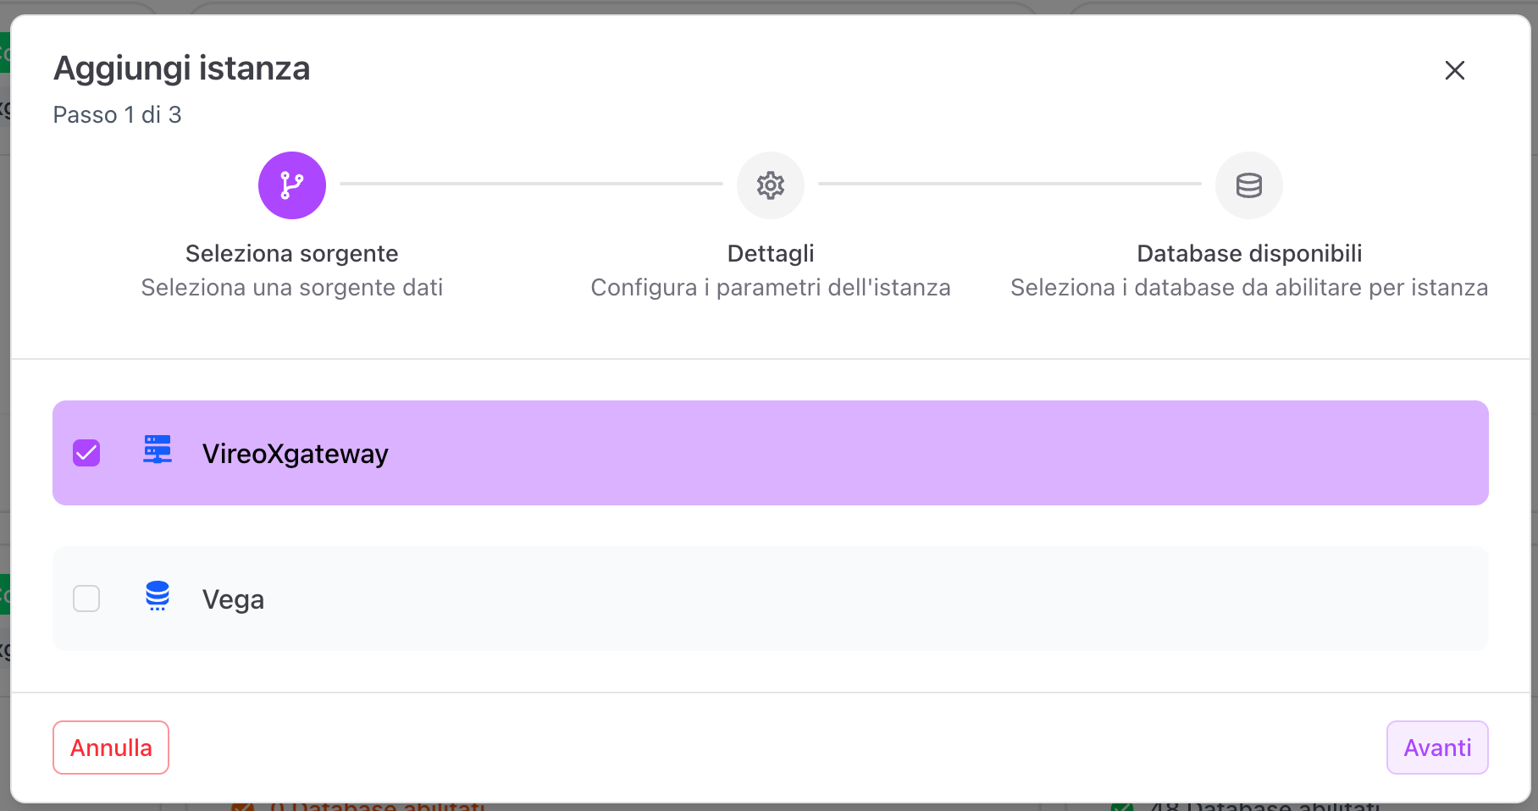This screenshot has width=1538, height=811.
Task: Click the Passo 1 di 3 subtitle
Action: [117, 115]
